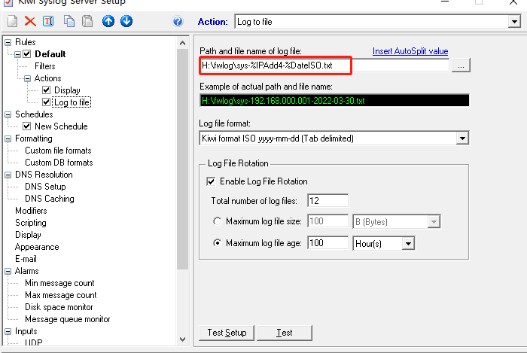The image size is (527, 353).
Task: Select Maximum log file size radio button
Action: [217, 221]
